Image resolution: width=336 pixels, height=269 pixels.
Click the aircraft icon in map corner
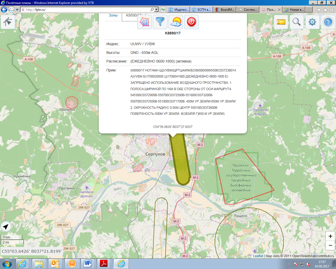click(8, 22)
